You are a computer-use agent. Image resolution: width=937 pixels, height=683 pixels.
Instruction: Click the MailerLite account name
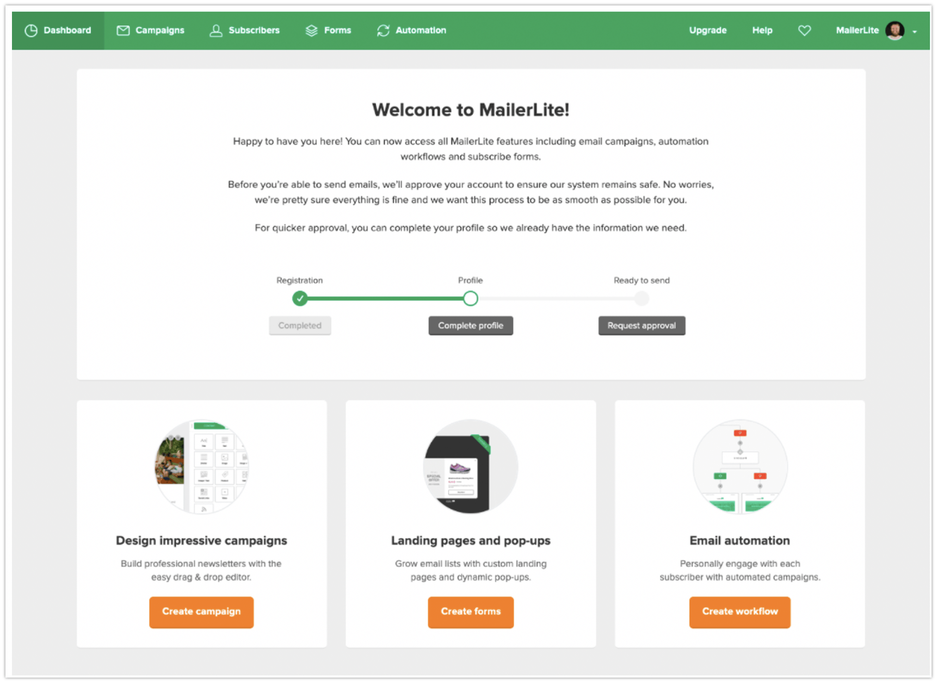(x=857, y=30)
